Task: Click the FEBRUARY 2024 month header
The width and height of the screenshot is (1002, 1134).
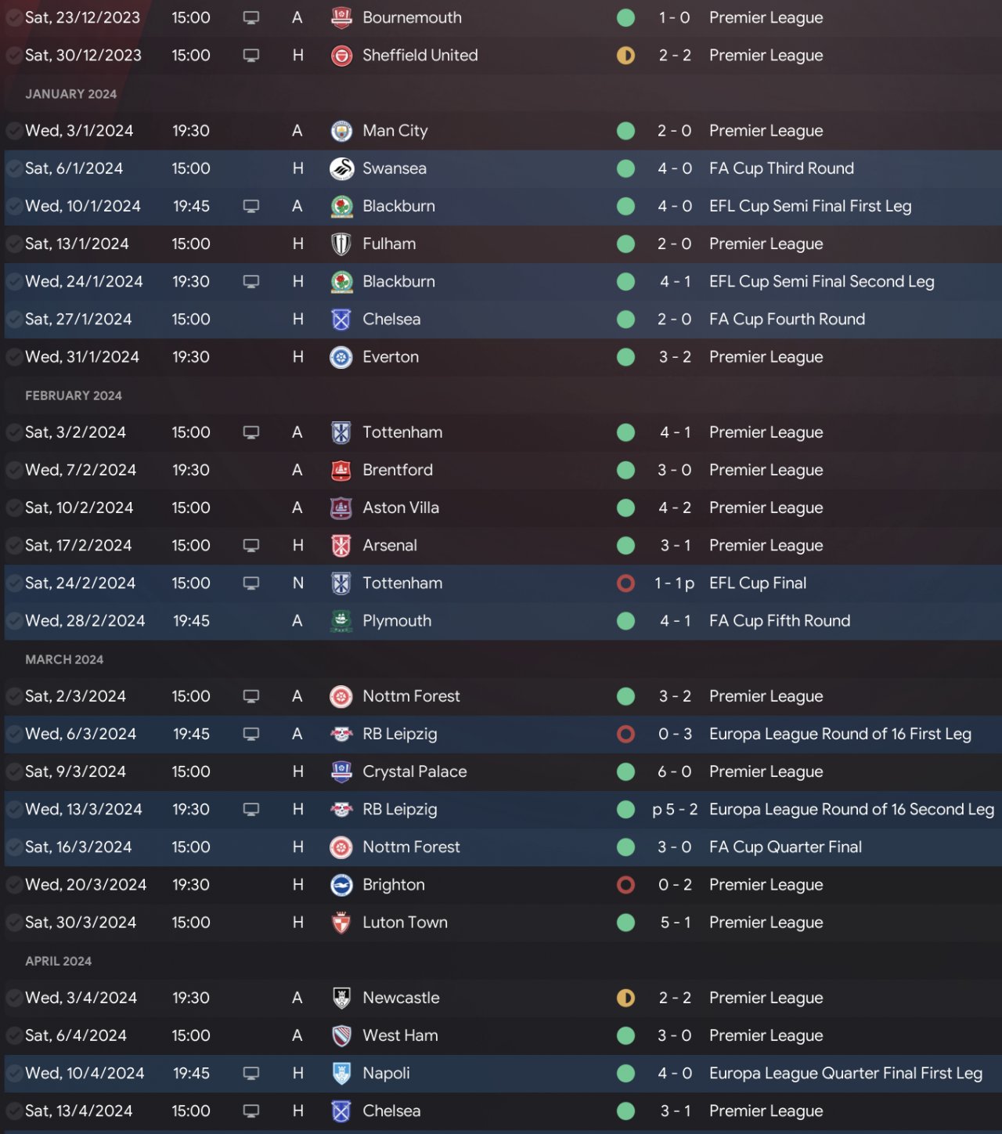Action: tap(74, 395)
